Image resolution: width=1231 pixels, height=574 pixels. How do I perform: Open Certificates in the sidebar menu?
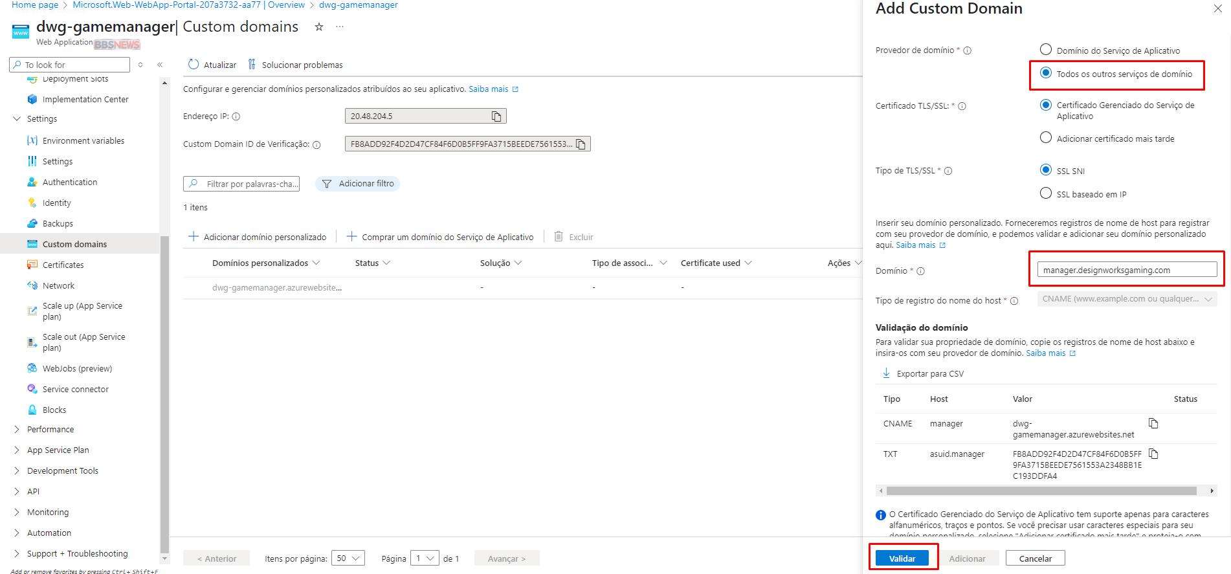pos(63,265)
